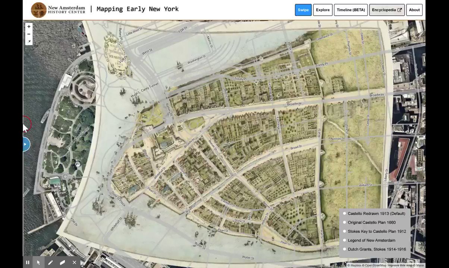
Task: Switch to Swipe view
Action: [x=303, y=10]
